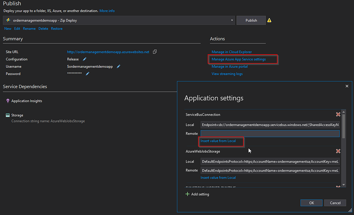354x215 pixels.
Task: Click AzureWebJobsStorage Remote value field
Action: (270, 170)
